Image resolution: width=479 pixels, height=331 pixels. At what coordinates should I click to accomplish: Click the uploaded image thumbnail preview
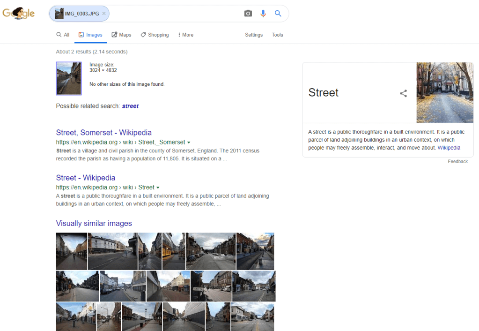[68, 78]
